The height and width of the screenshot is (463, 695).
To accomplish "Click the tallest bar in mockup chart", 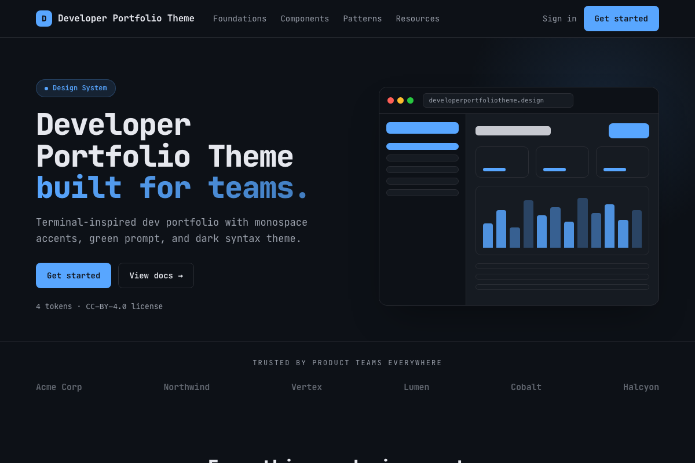I will pos(583,223).
